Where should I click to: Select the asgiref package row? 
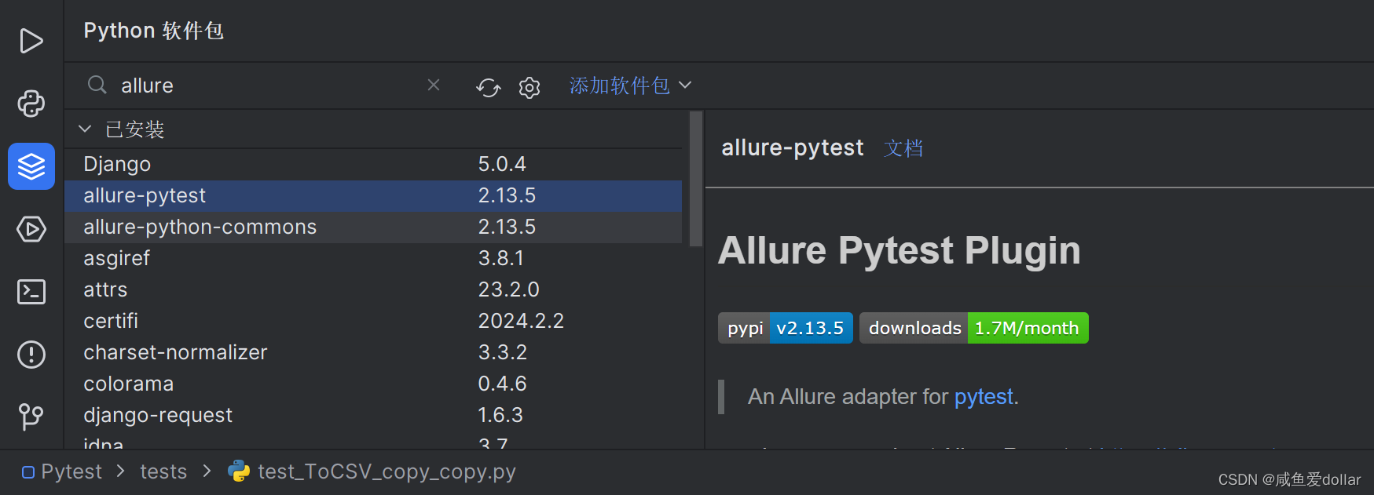coord(373,258)
